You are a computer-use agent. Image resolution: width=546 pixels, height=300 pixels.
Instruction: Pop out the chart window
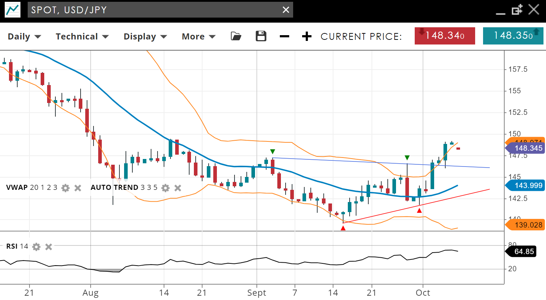tap(517, 10)
